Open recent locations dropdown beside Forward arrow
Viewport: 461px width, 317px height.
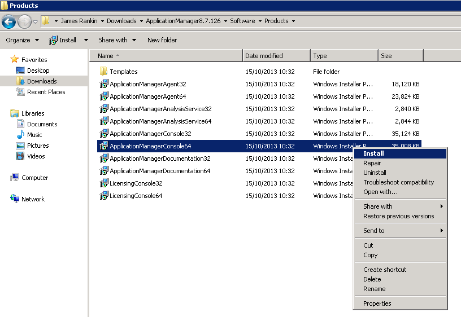point(35,22)
